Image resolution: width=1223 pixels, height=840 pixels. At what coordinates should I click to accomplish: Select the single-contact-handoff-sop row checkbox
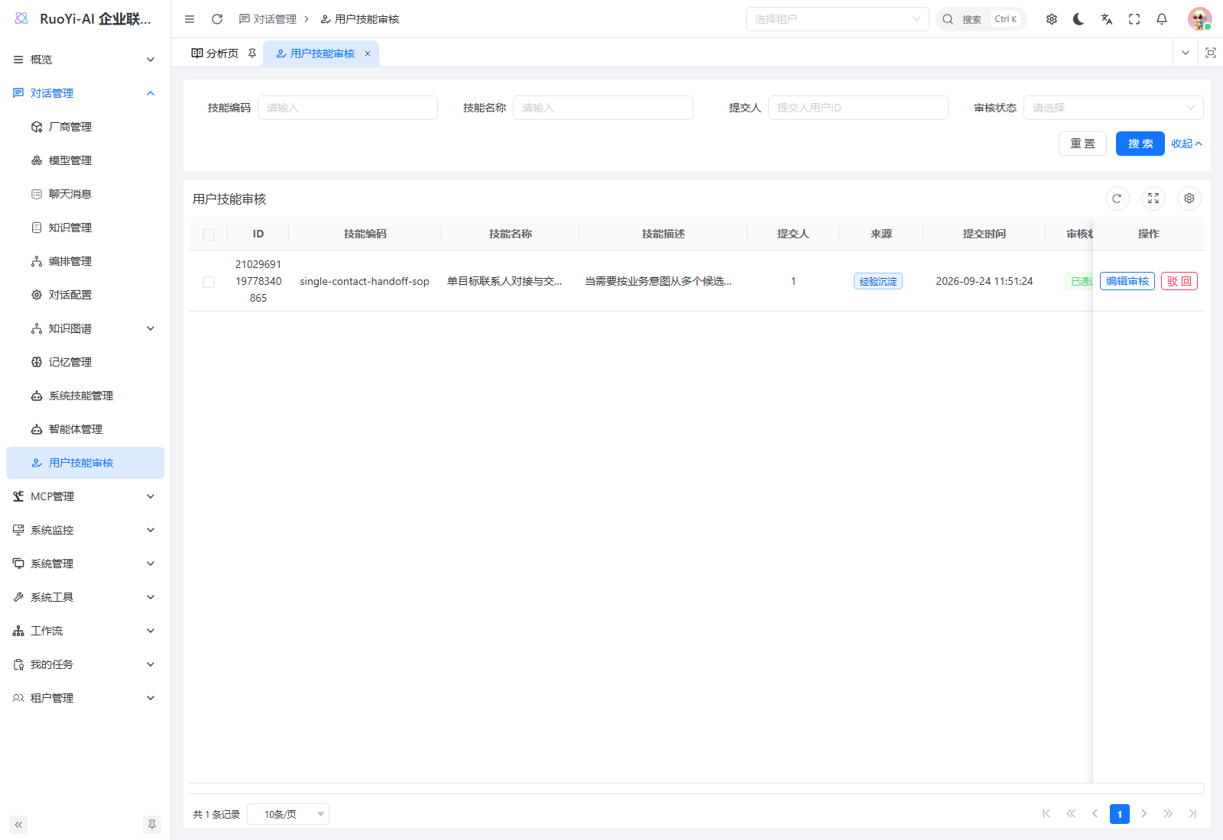tap(209, 282)
